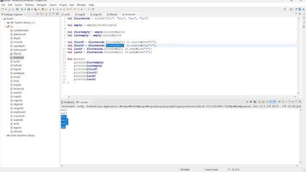Screen dimensions: 306x172
Task: Open the Refactor menu
Action: (30, 5)
